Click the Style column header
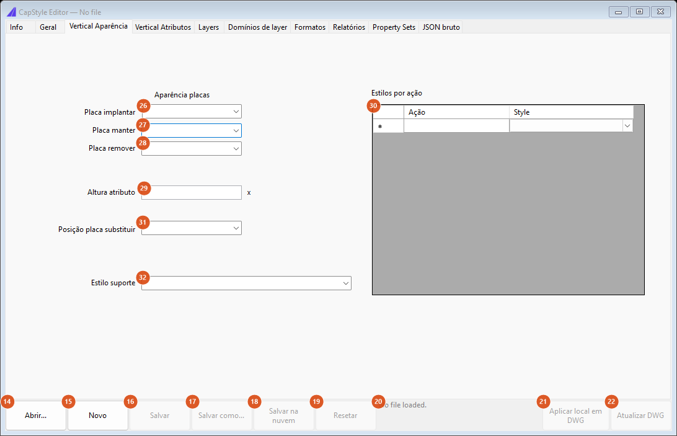This screenshot has height=436, width=677. 571,112
